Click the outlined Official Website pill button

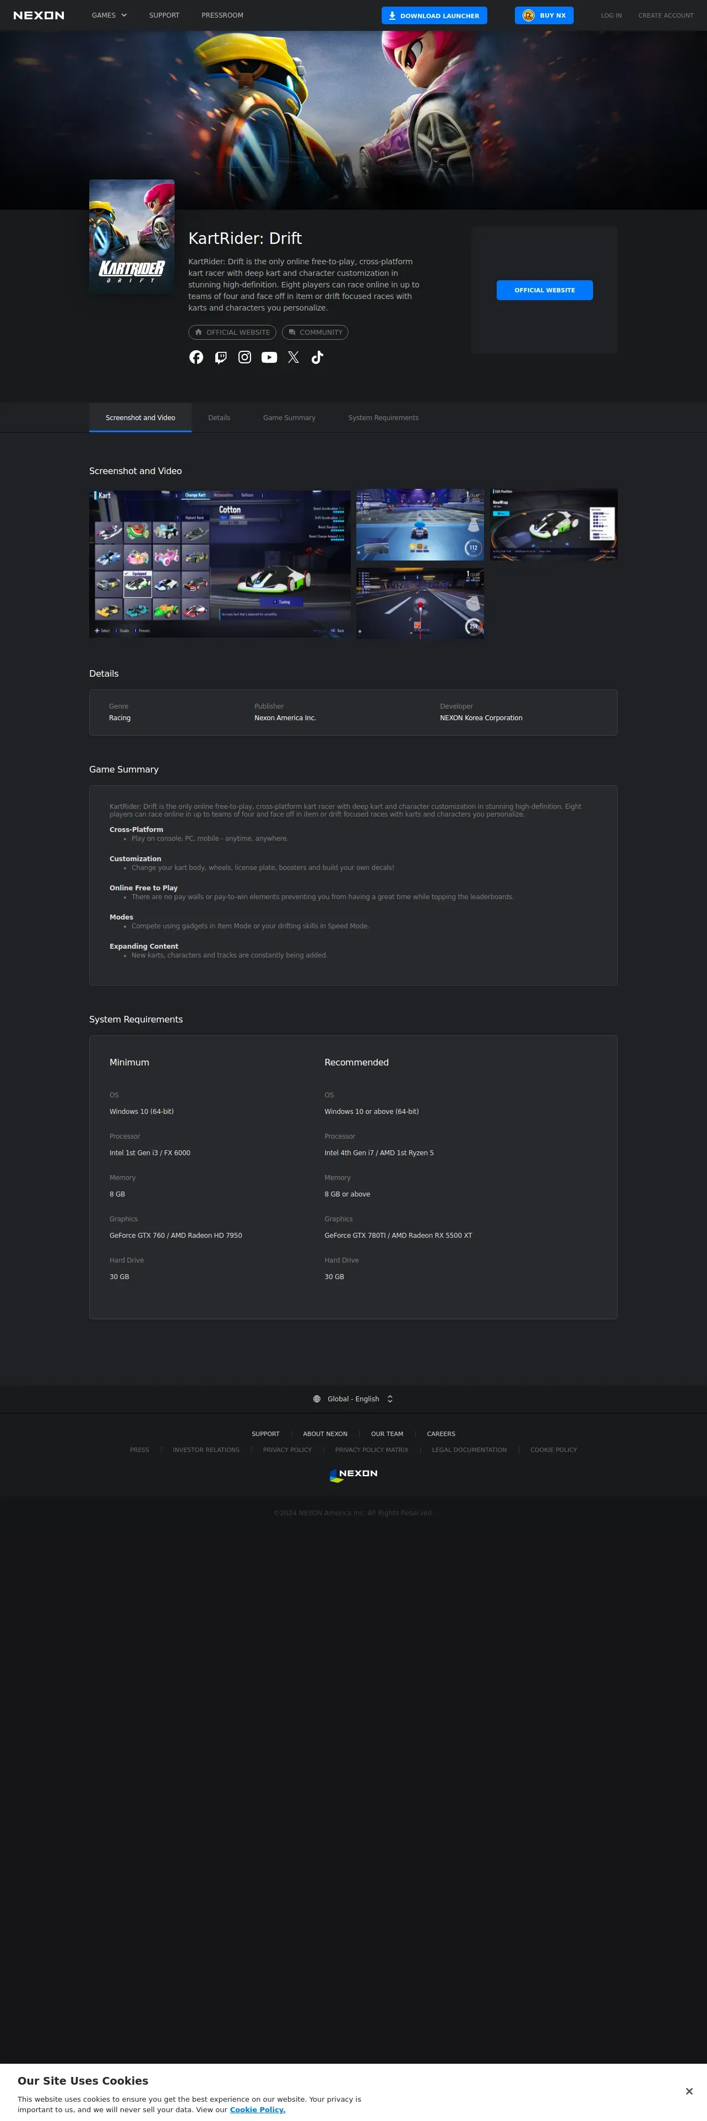(232, 333)
